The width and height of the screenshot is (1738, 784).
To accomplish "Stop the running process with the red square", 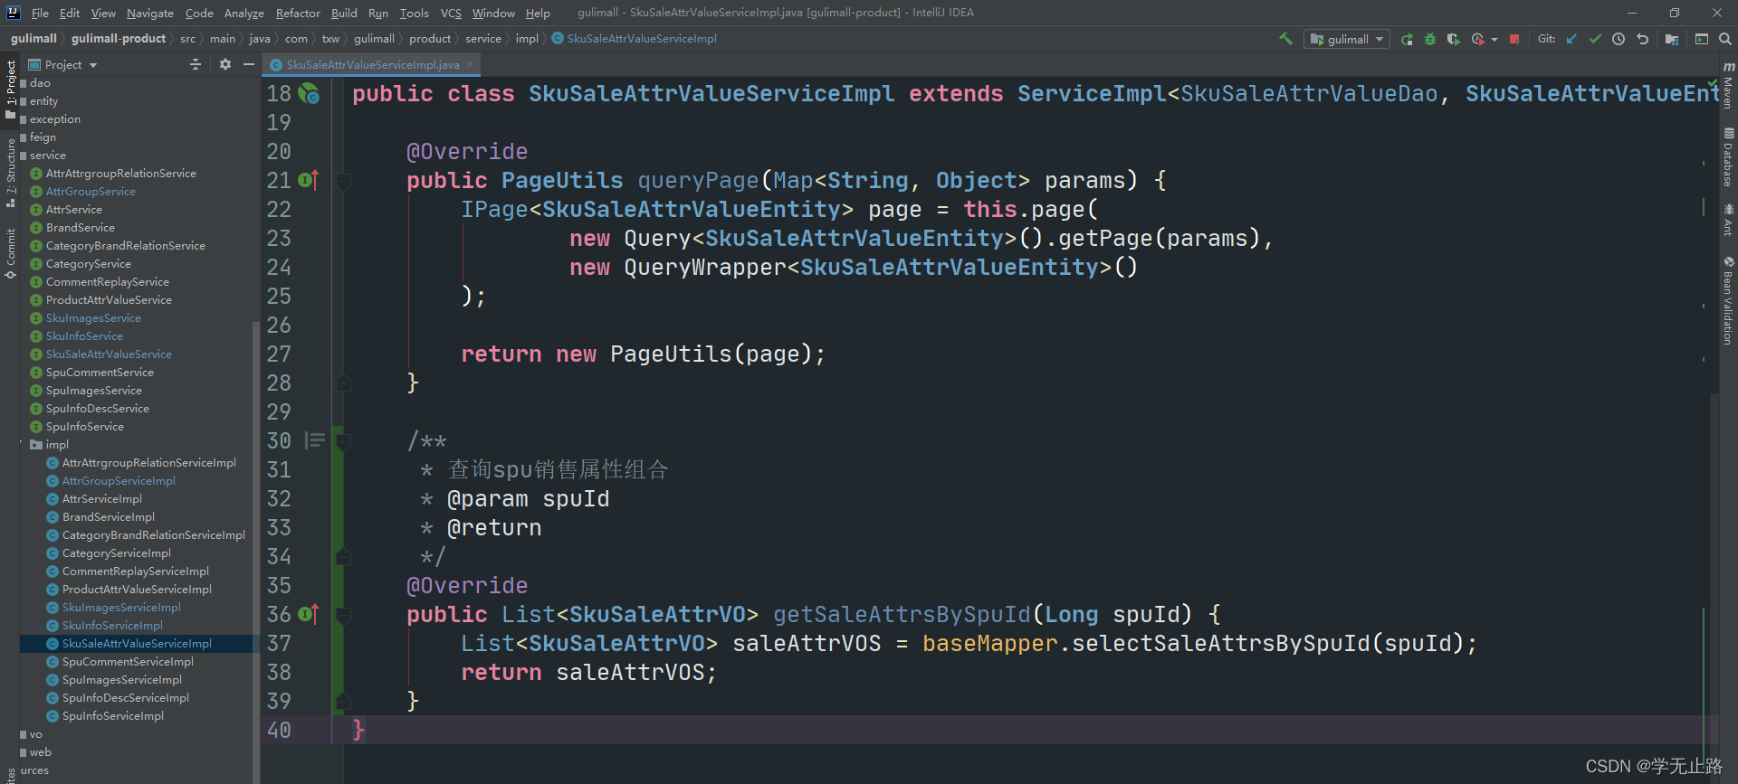I will [x=1514, y=39].
